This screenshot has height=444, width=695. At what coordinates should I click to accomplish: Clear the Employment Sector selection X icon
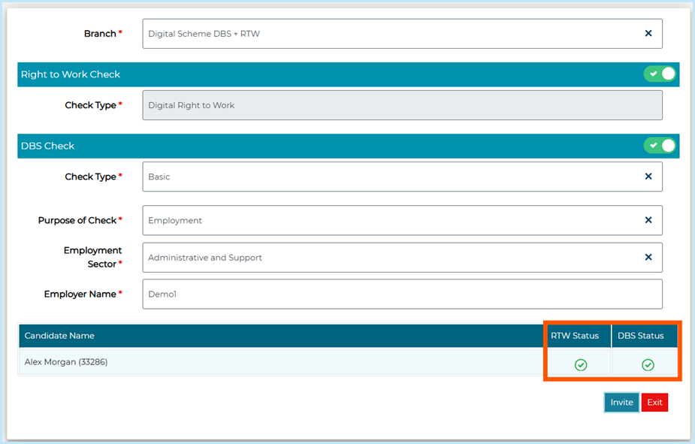[648, 257]
